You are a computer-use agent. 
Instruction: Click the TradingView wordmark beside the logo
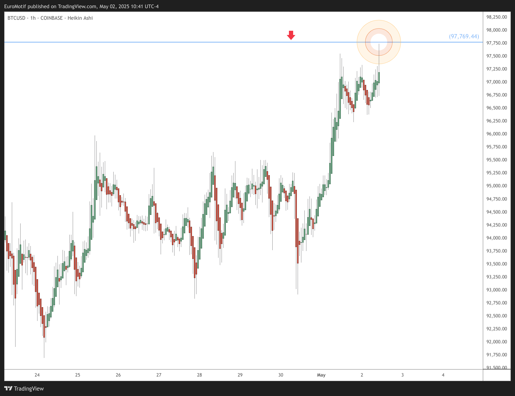point(29,389)
